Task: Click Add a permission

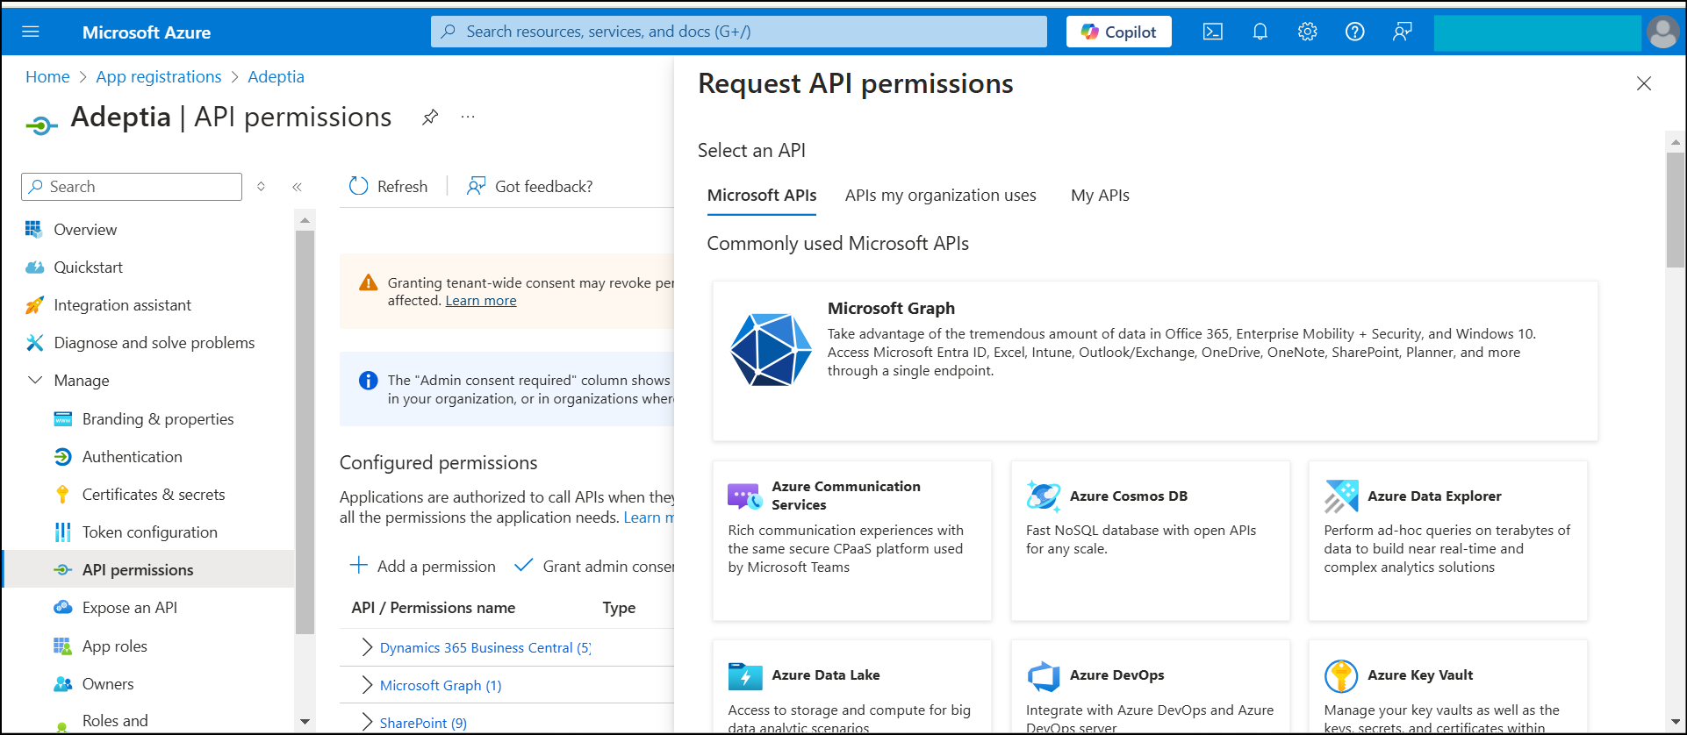Action: tap(423, 567)
